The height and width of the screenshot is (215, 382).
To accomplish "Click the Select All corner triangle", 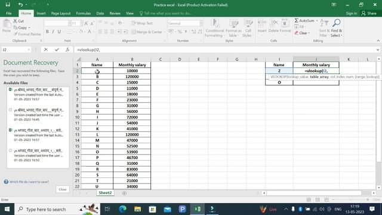I will pos(79,59).
